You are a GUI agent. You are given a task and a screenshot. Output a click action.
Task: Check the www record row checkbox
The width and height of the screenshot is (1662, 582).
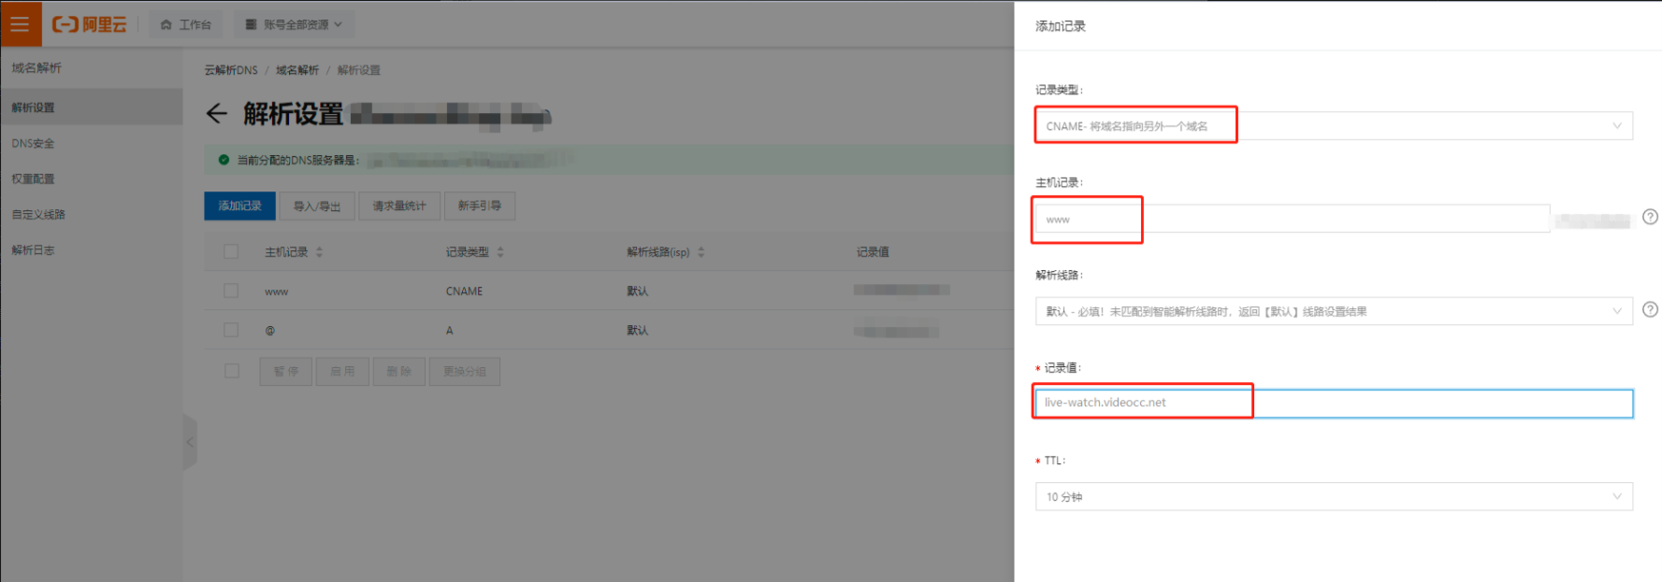[231, 291]
